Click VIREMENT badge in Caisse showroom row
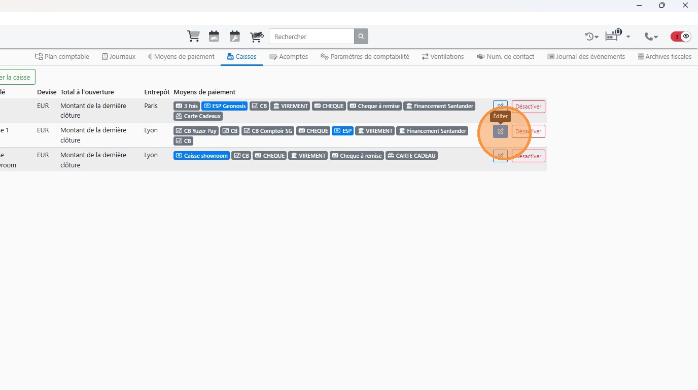This screenshot has width=698, height=390. click(x=308, y=156)
